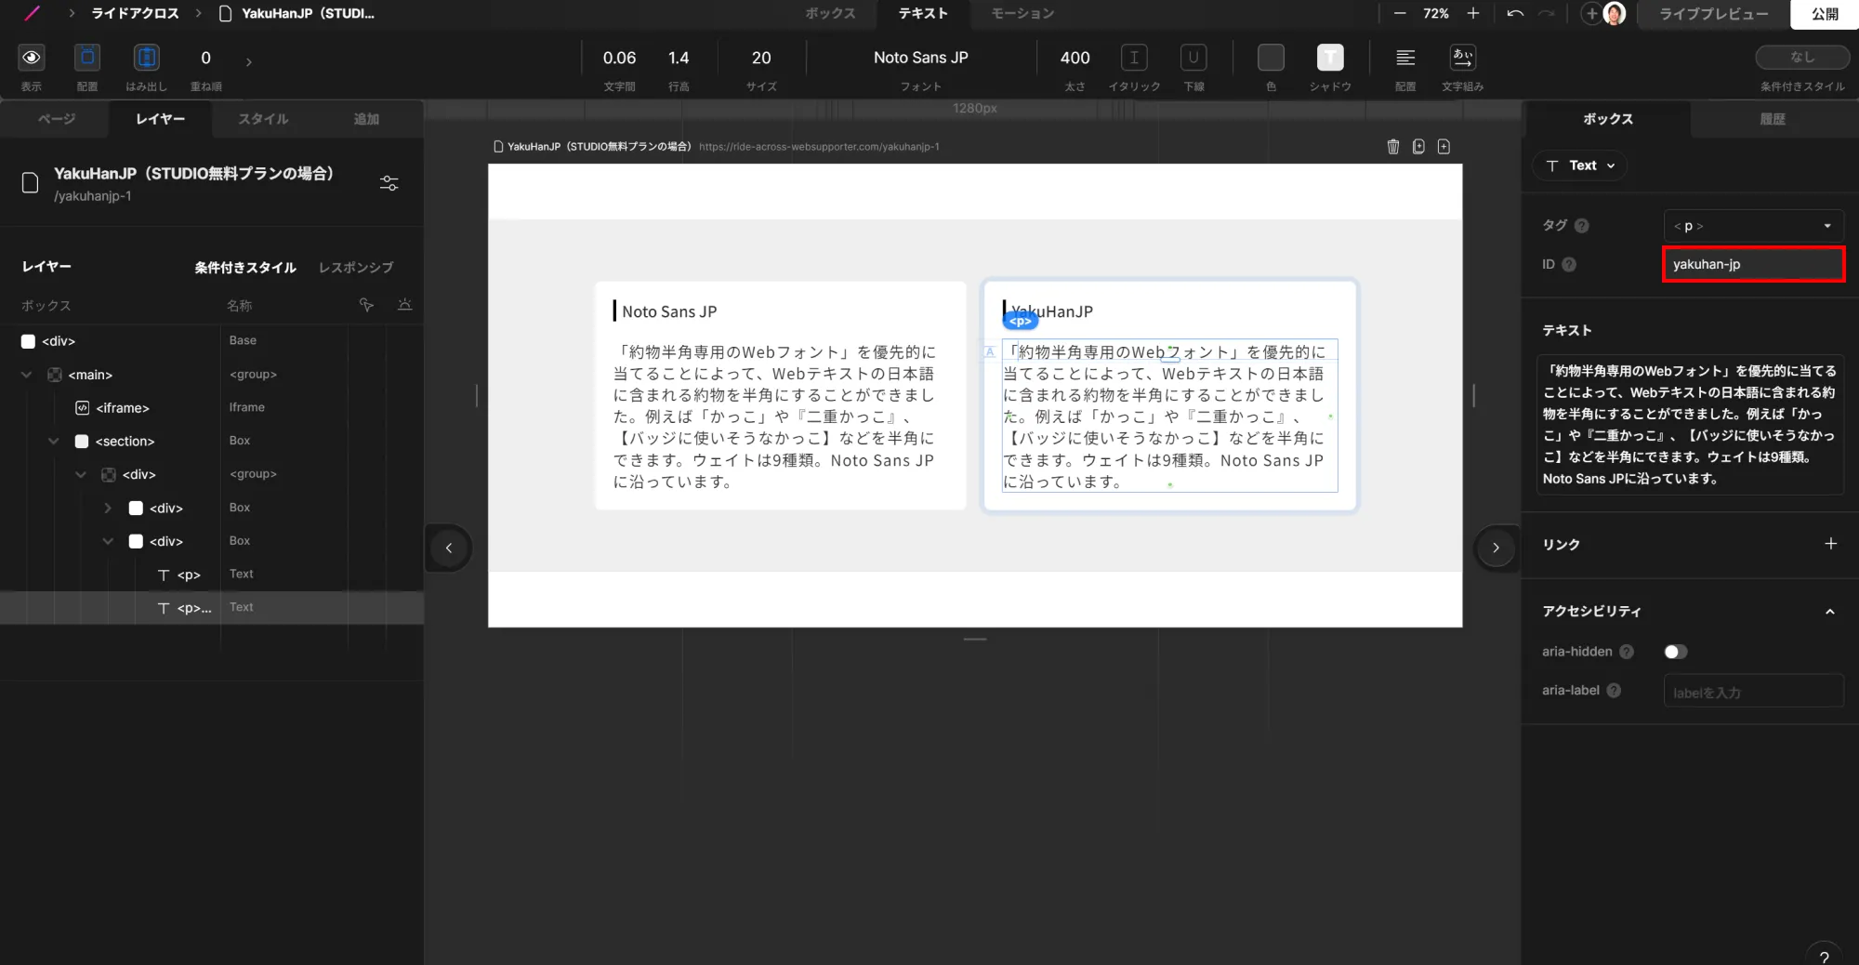Image resolution: width=1859 pixels, height=965 pixels.
Task: Collapse the <main> layer
Action: (x=26, y=375)
